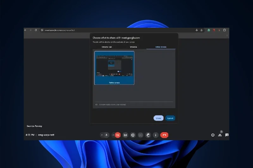This screenshot has width=253, height=168.
Task: Click the meeting code emg-xoca-bdt
Action: pos(46,135)
